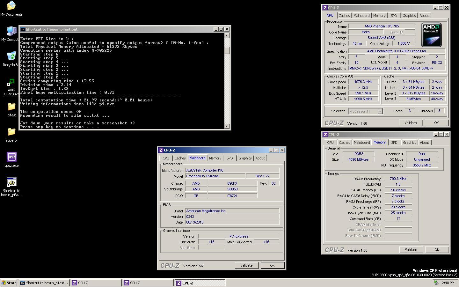
Task: Click console scrollbar up arrow
Action: click(x=227, y=36)
